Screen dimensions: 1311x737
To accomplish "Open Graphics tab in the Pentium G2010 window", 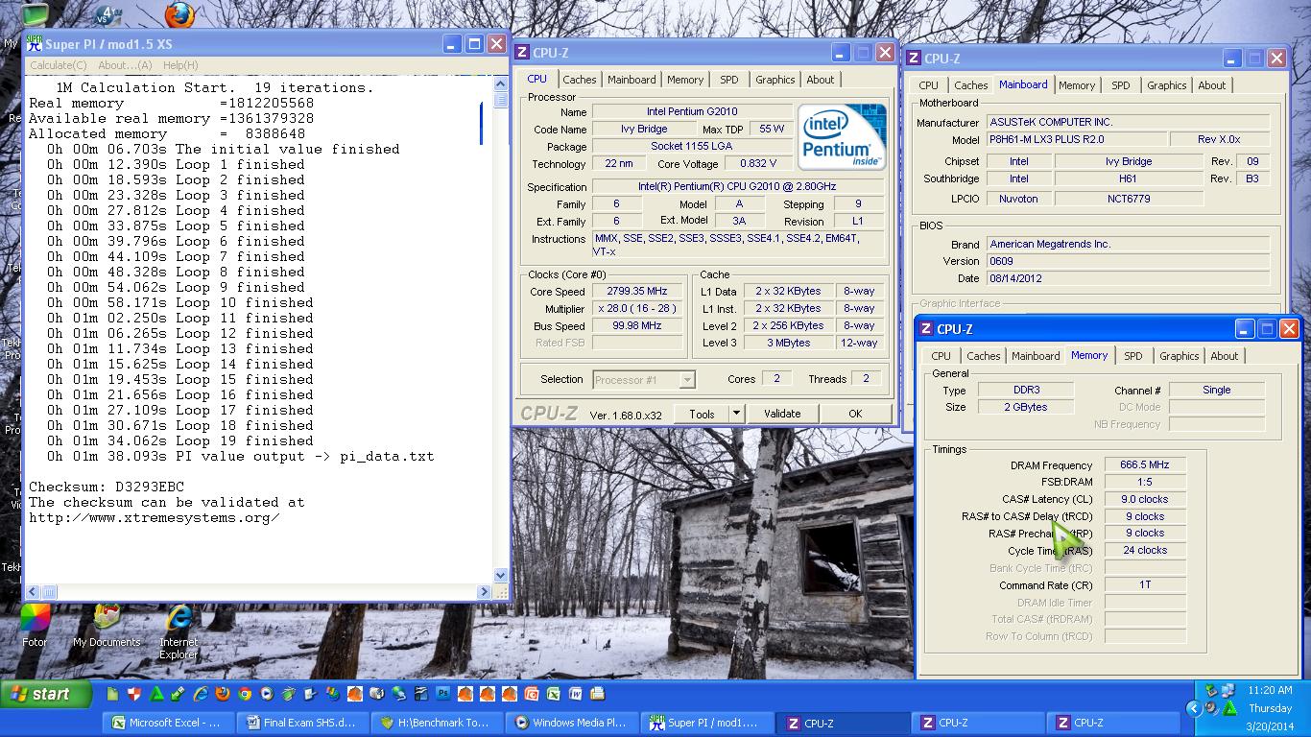I will (x=775, y=80).
